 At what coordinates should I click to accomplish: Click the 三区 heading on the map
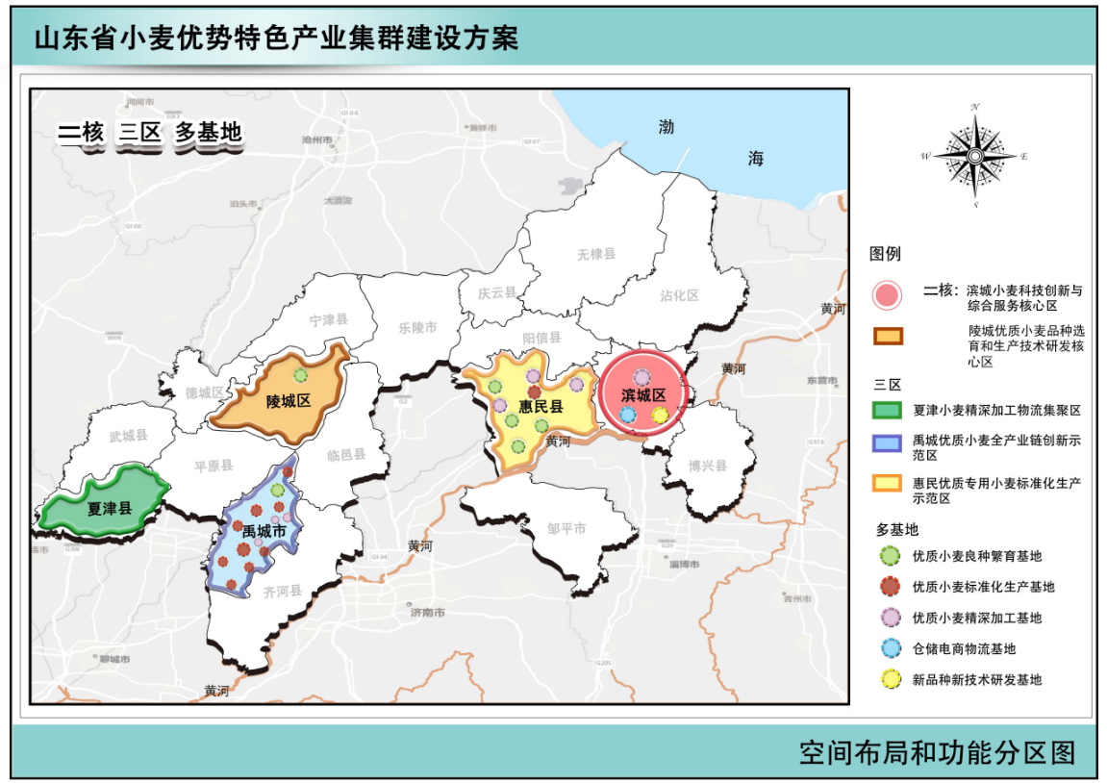tap(140, 132)
